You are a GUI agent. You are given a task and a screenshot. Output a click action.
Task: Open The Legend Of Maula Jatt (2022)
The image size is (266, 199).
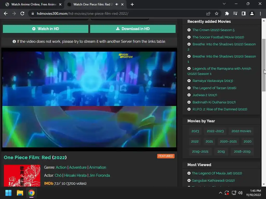[217, 173]
